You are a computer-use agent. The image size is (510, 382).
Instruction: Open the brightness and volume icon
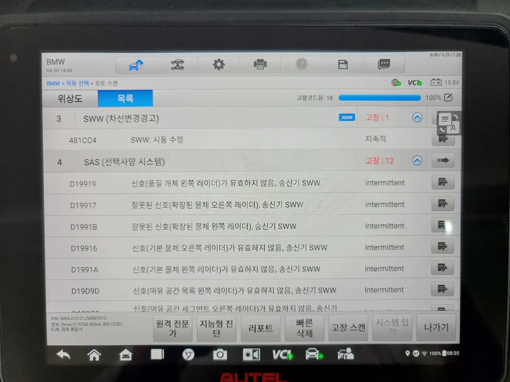pyautogui.click(x=251, y=354)
